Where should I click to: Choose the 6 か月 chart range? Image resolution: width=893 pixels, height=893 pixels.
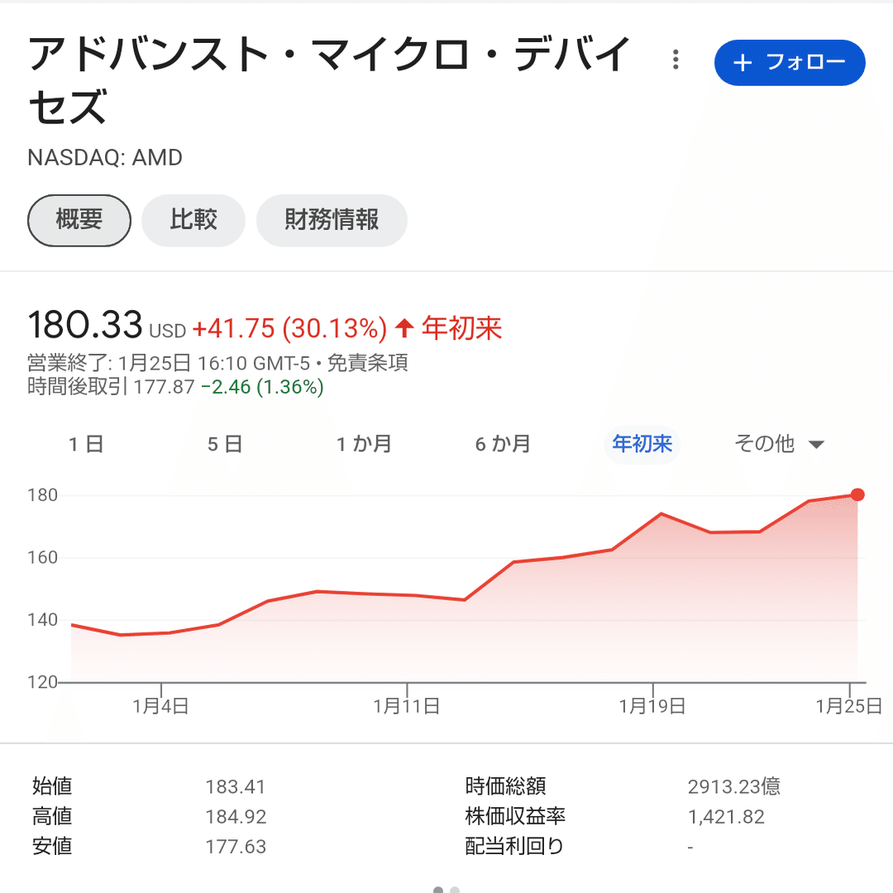[x=503, y=444]
